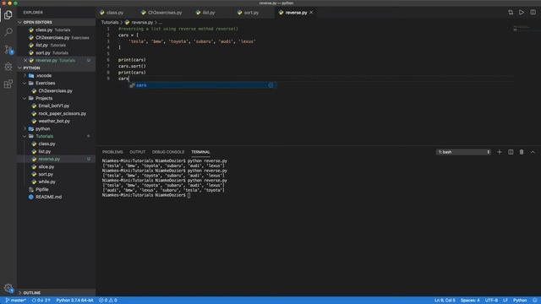
Task: Click the suggestion details info icon
Action: (270, 85)
